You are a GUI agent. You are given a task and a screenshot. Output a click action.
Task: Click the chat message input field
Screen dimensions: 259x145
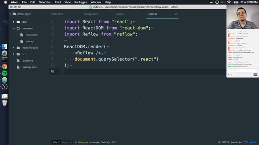tap(242, 70)
